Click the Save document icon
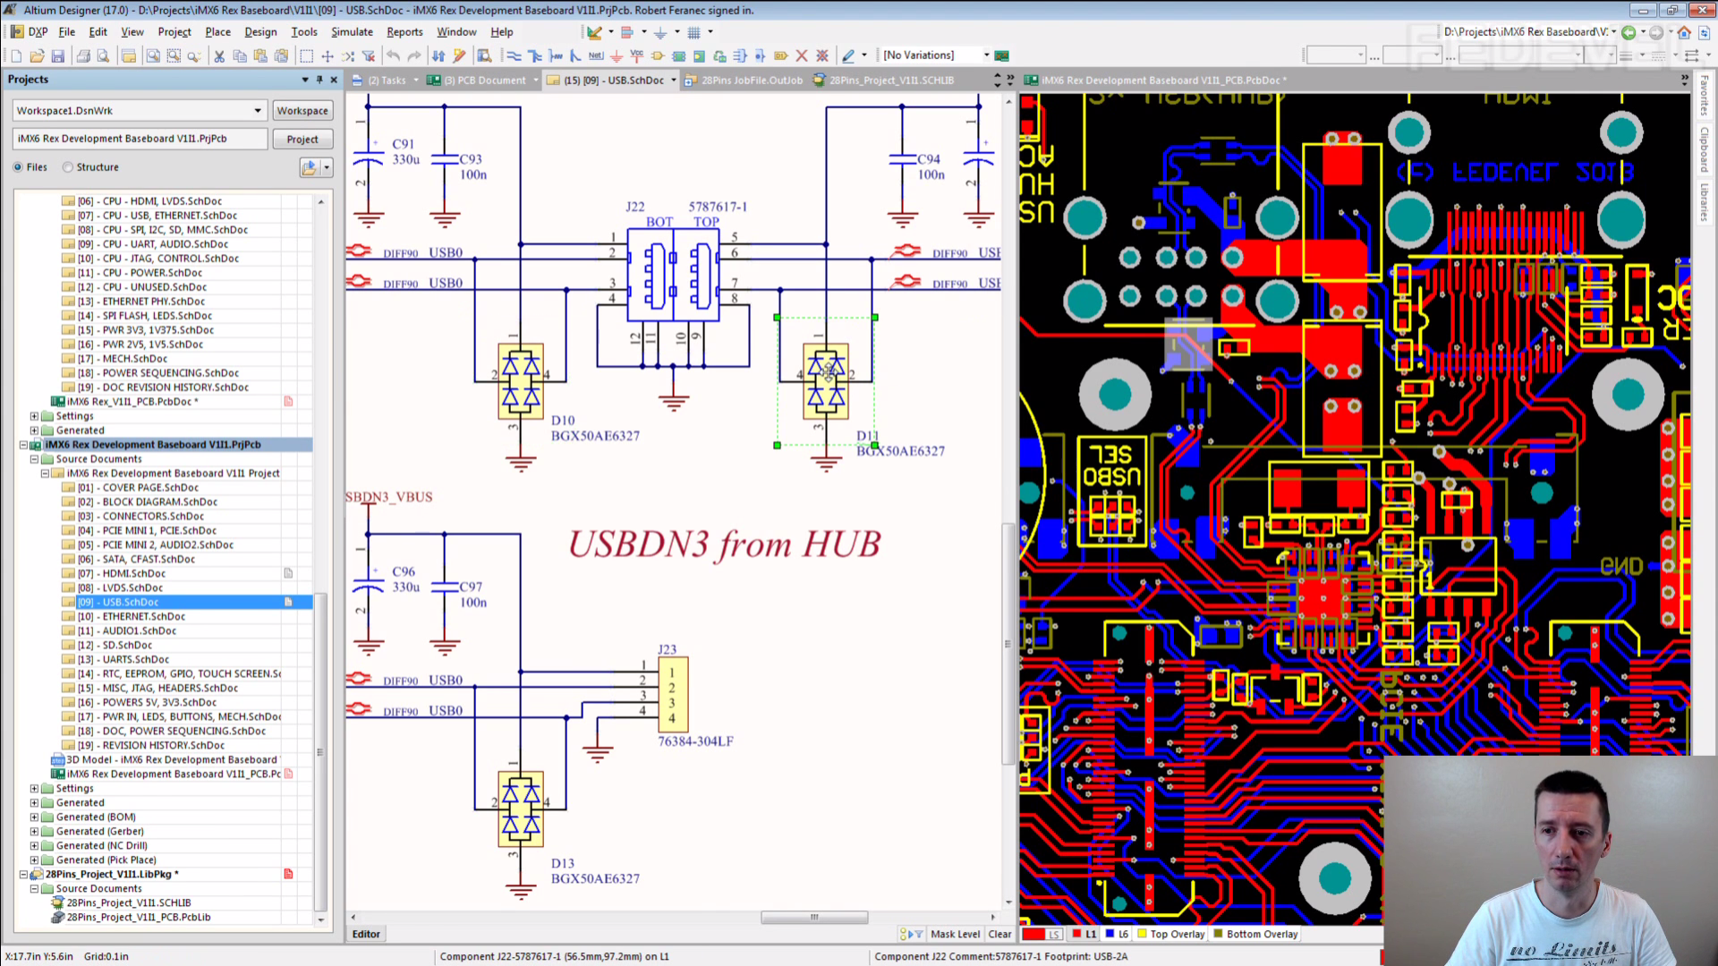The width and height of the screenshot is (1718, 966). pyautogui.click(x=58, y=55)
